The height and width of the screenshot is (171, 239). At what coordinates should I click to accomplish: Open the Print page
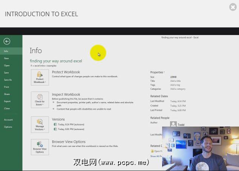11,87
